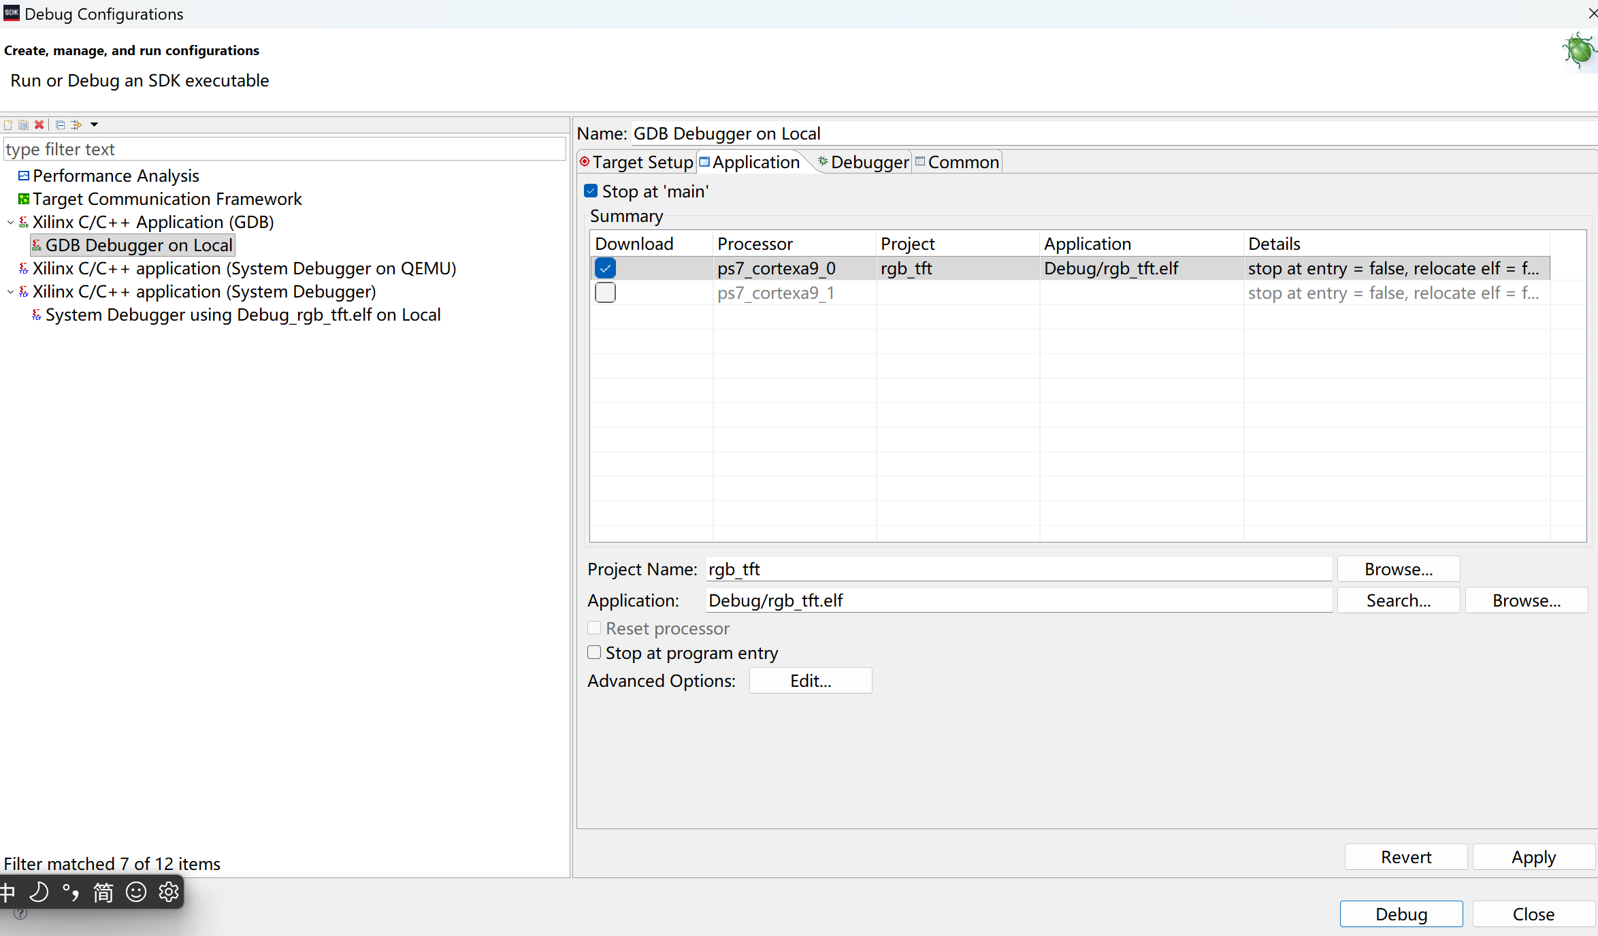Click the Processor column header

794,244
